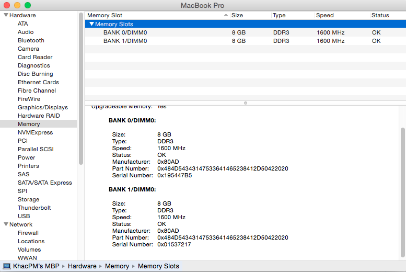This screenshot has width=406, height=272.
Task: Collapse the Hardware section triangle
Action: [x=6, y=15]
